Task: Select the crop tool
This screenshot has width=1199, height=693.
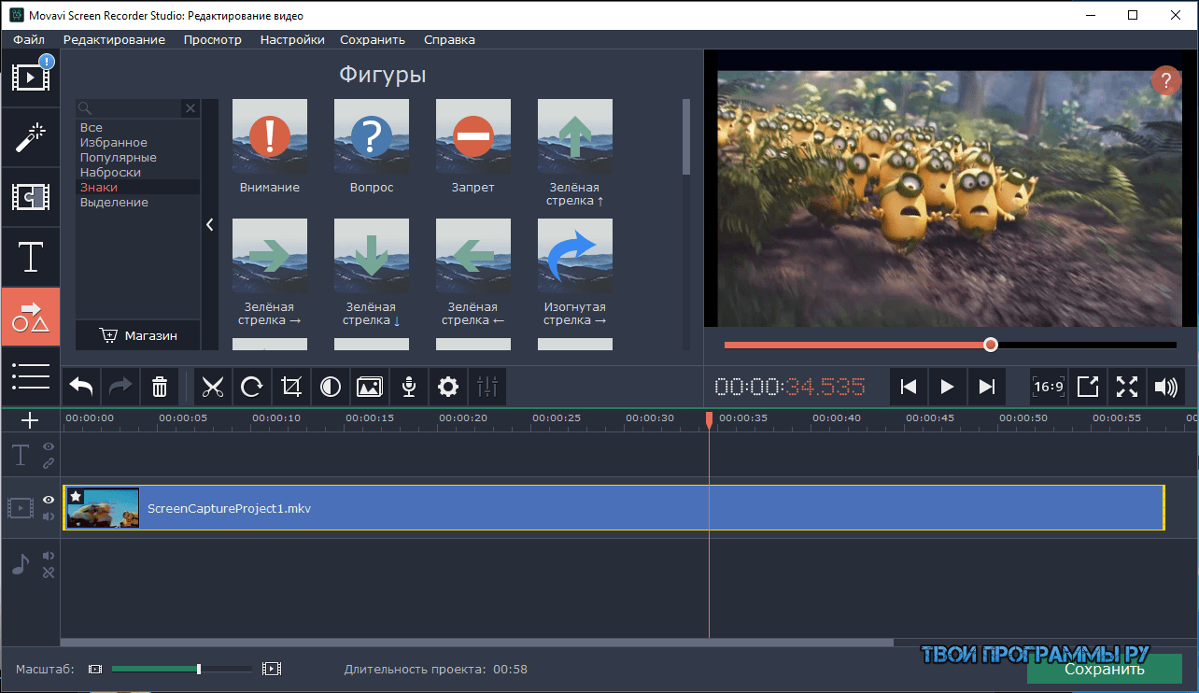Action: click(x=291, y=387)
